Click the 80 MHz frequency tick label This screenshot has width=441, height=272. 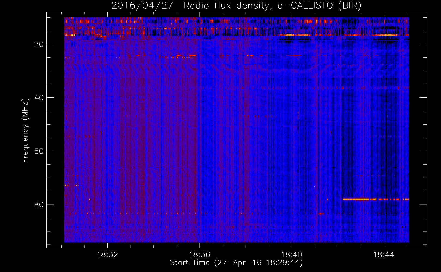pyautogui.click(x=39, y=205)
